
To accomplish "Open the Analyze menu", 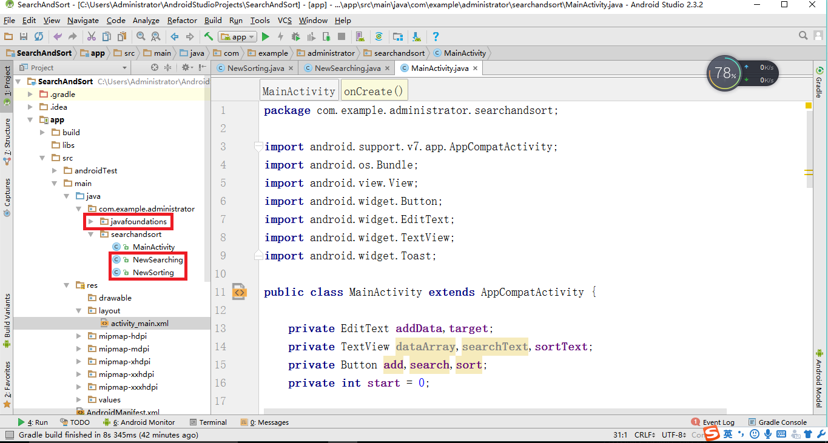I will (x=146, y=21).
